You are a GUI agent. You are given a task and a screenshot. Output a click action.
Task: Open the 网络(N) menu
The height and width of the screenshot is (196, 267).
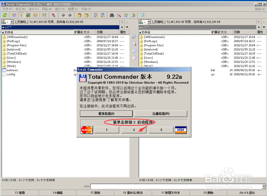click(47, 9)
